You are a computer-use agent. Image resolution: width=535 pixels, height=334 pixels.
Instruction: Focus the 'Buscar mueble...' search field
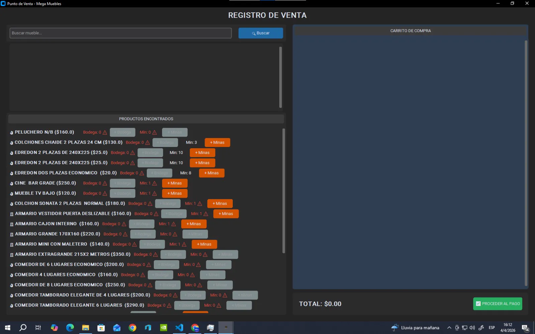[x=120, y=33]
